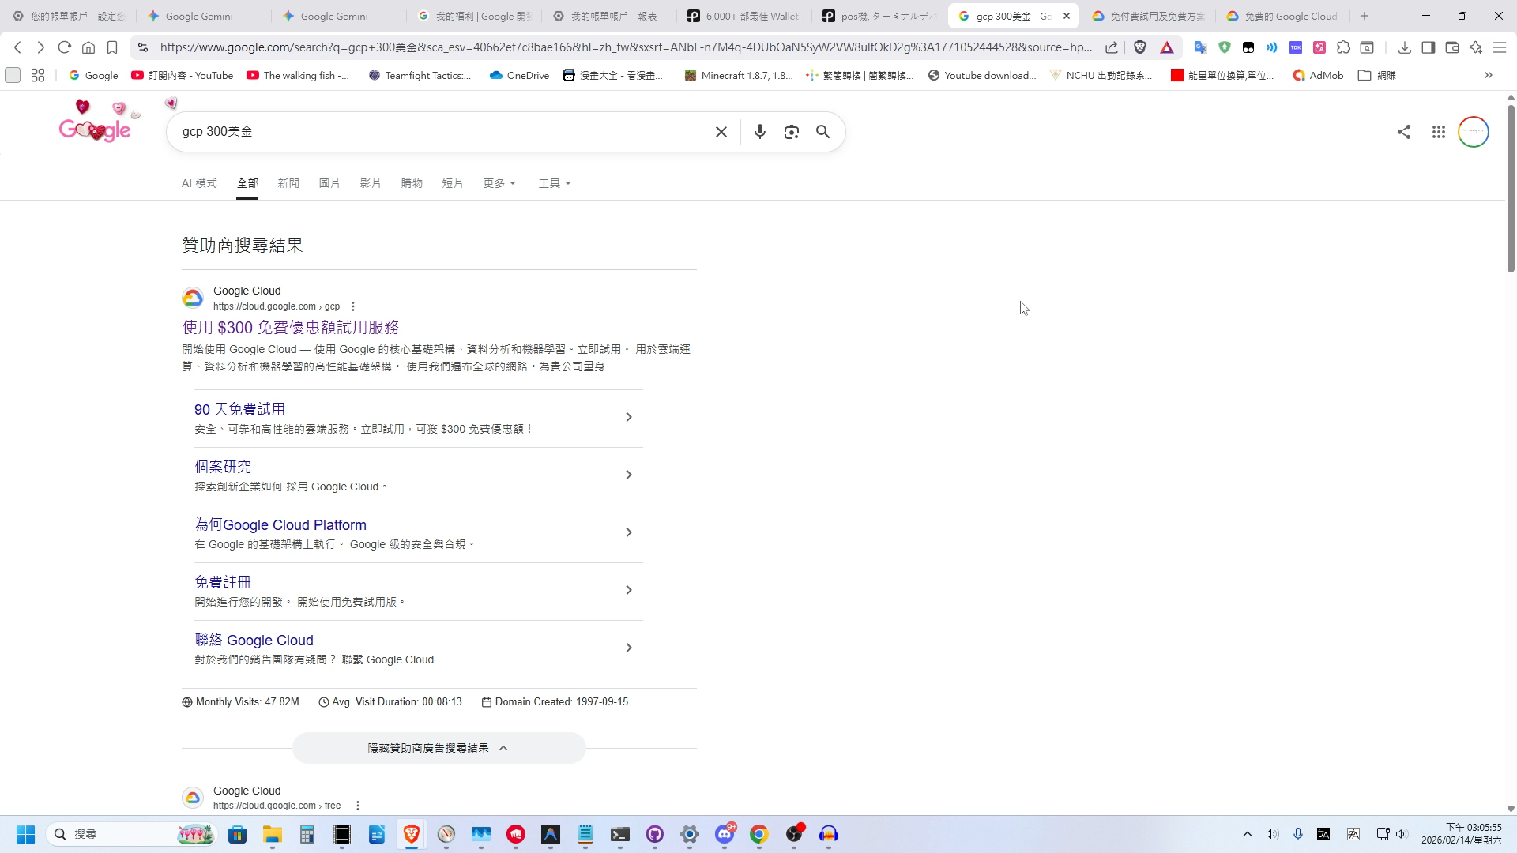Open browser hamburger menu
This screenshot has width=1517, height=853.
pyautogui.click(x=1499, y=47)
